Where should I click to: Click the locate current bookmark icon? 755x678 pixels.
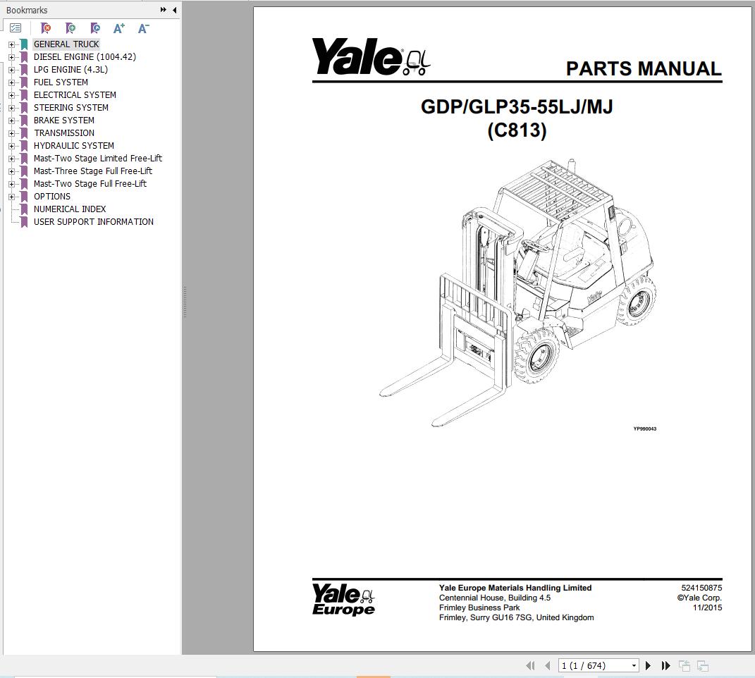pos(95,28)
